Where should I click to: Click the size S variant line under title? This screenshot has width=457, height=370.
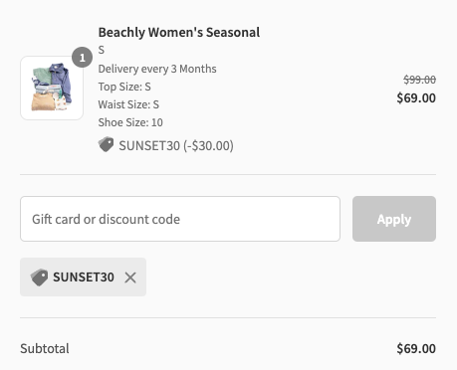[102, 50]
